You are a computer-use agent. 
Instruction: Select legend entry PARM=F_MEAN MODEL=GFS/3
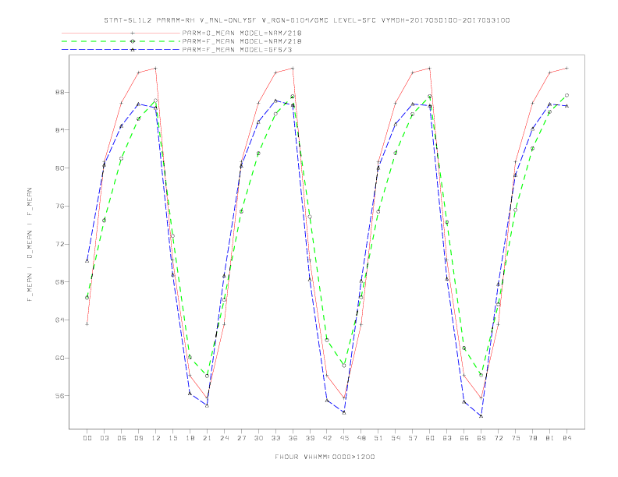click(x=237, y=50)
